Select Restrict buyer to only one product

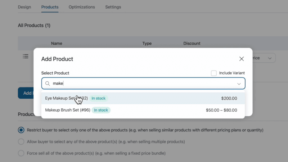coord(21,130)
